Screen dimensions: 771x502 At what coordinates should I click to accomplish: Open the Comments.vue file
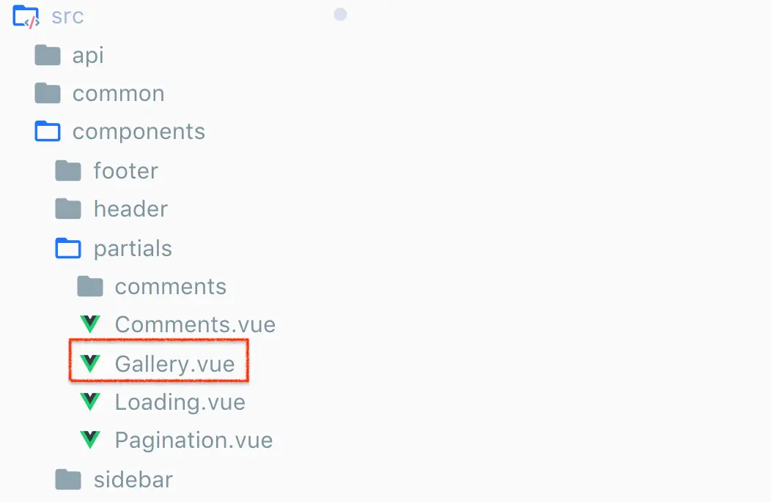coord(195,325)
